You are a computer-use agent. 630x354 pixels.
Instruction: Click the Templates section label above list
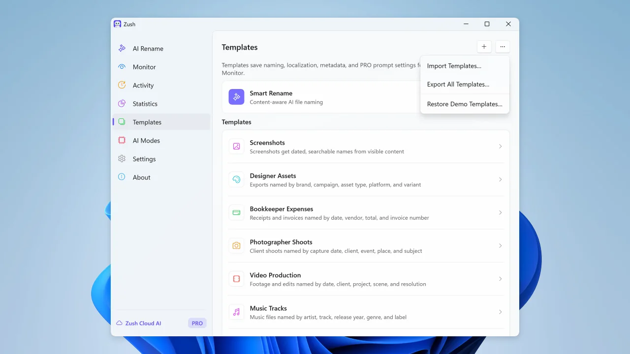click(x=236, y=122)
